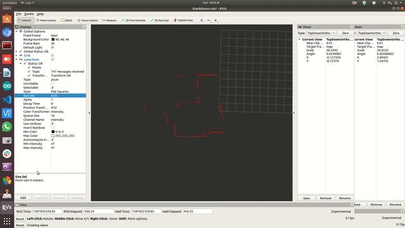Disable the LaserScan display checkbox

click(x=53, y=60)
